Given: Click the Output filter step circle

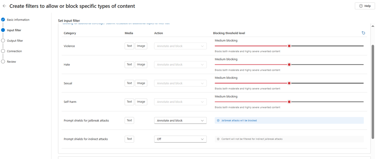Looking at the screenshot, I should [x=3, y=41].
